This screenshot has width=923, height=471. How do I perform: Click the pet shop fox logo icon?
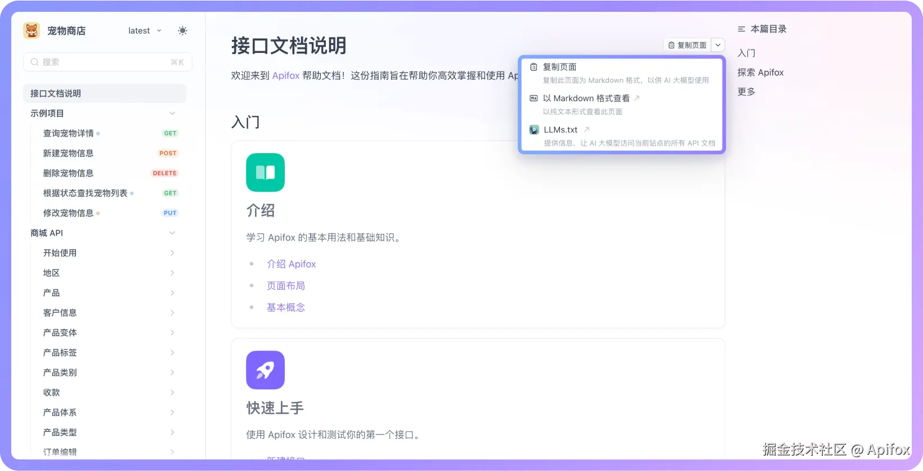click(x=32, y=30)
